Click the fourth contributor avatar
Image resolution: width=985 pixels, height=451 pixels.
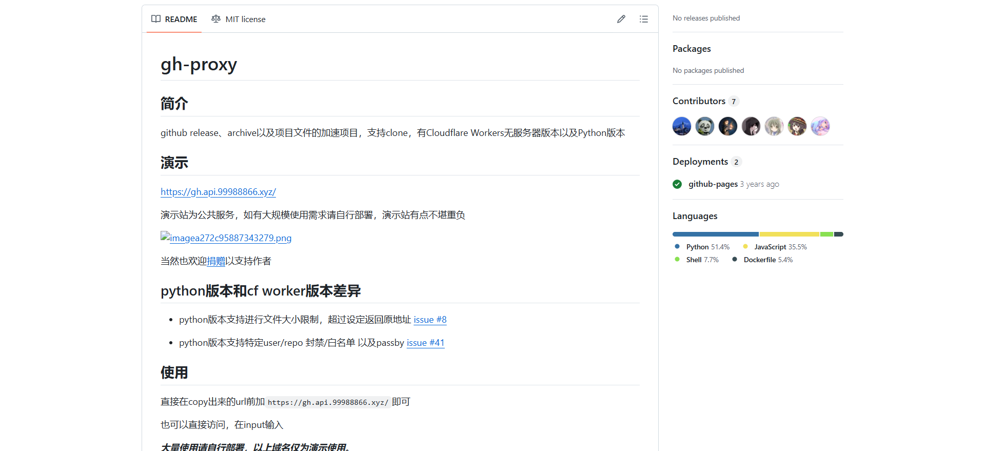(751, 126)
